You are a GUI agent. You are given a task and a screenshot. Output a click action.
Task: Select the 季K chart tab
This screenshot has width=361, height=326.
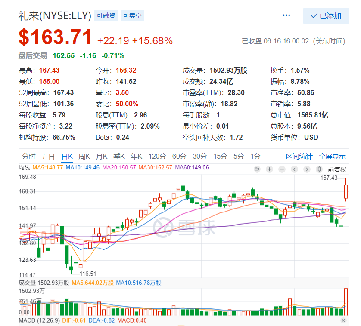pyautogui.click(x=119, y=156)
